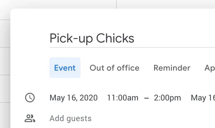
Task: Choose the Reminder tab
Action: click(x=172, y=68)
